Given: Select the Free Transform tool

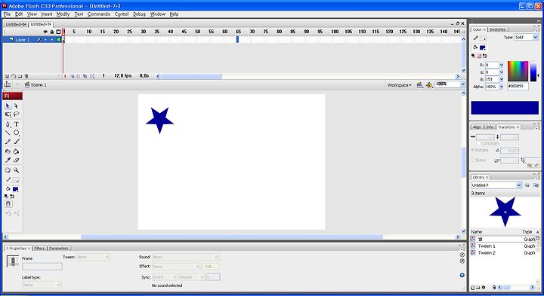Looking at the screenshot, I should [8, 114].
